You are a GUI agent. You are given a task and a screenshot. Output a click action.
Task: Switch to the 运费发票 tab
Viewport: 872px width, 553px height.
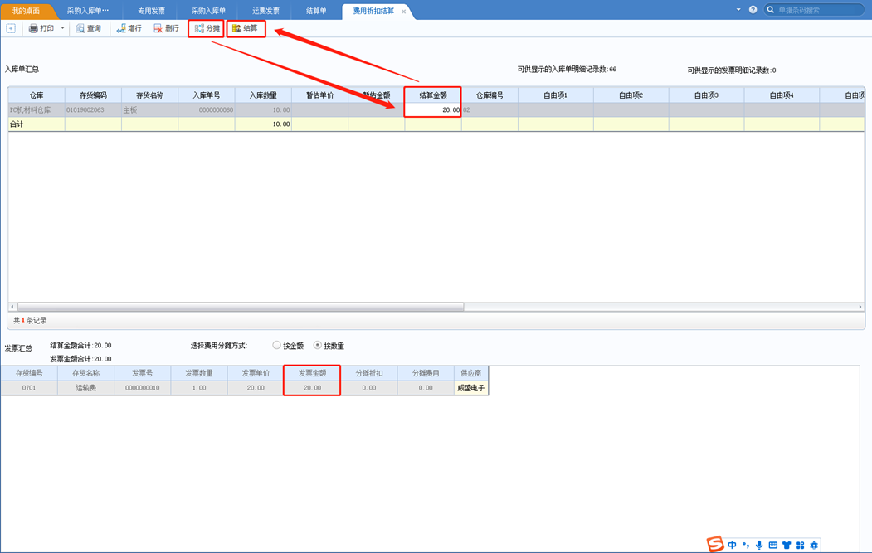(265, 11)
